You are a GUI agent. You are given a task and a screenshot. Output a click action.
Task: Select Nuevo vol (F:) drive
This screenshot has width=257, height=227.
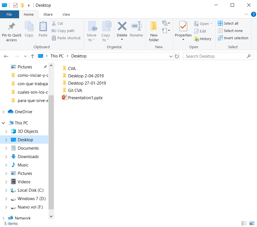pyautogui.click(x=27, y=207)
